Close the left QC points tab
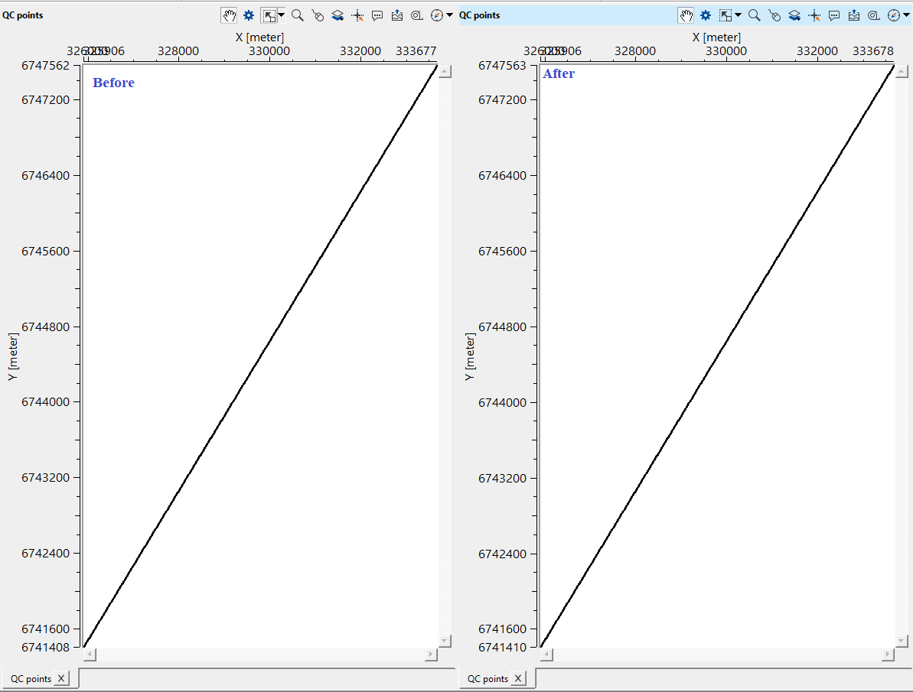 point(60,678)
